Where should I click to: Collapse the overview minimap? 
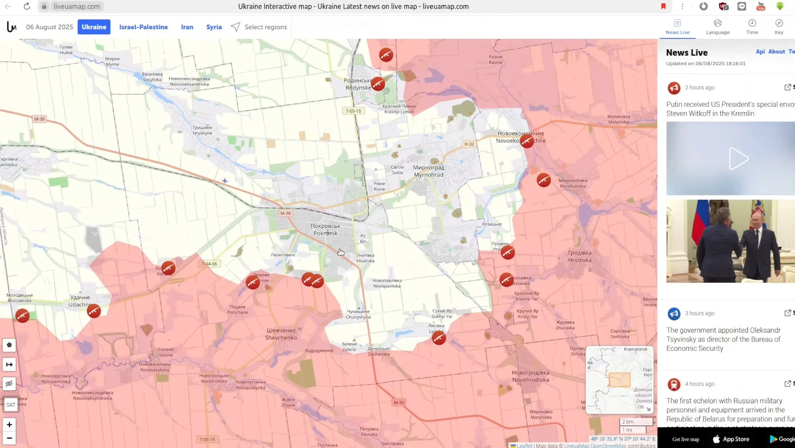pos(648,409)
